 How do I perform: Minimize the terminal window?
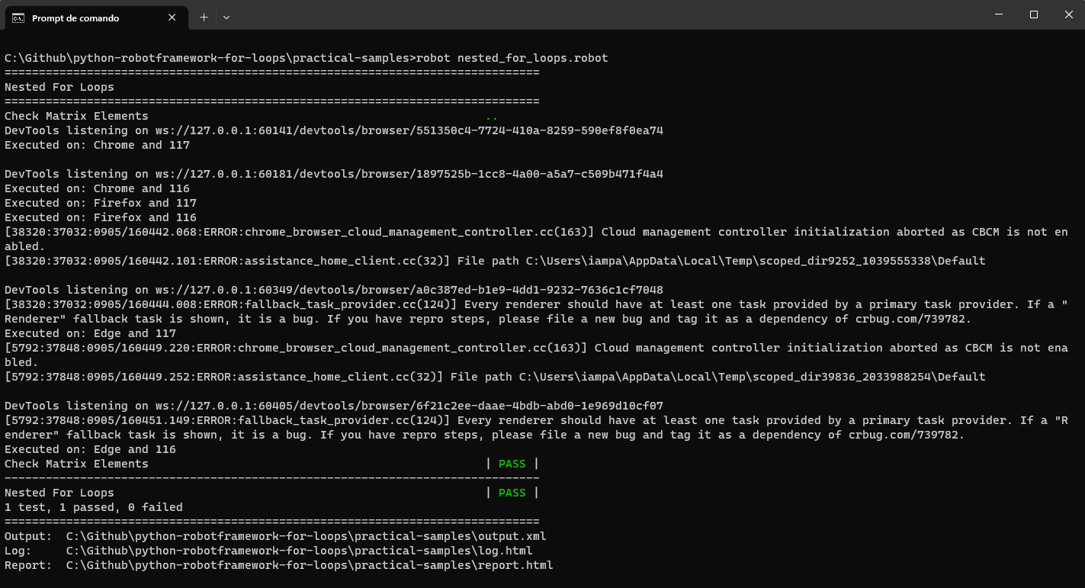pos(999,14)
